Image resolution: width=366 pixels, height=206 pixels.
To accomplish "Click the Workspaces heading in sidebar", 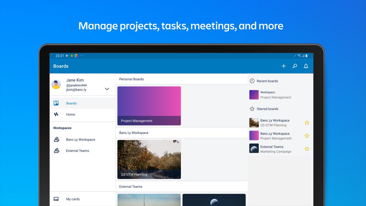I will (x=62, y=128).
